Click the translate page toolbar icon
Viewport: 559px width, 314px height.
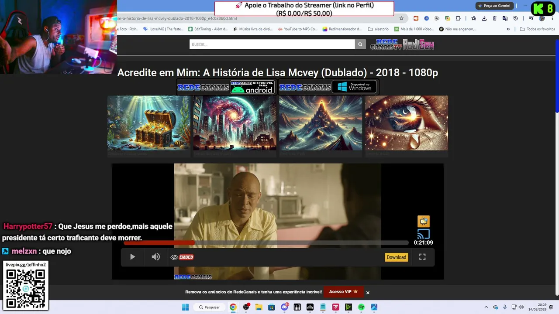[x=505, y=18]
